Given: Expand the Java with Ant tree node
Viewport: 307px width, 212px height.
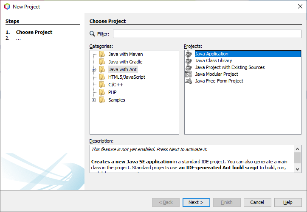Looking at the screenshot, I should (93, 69).
